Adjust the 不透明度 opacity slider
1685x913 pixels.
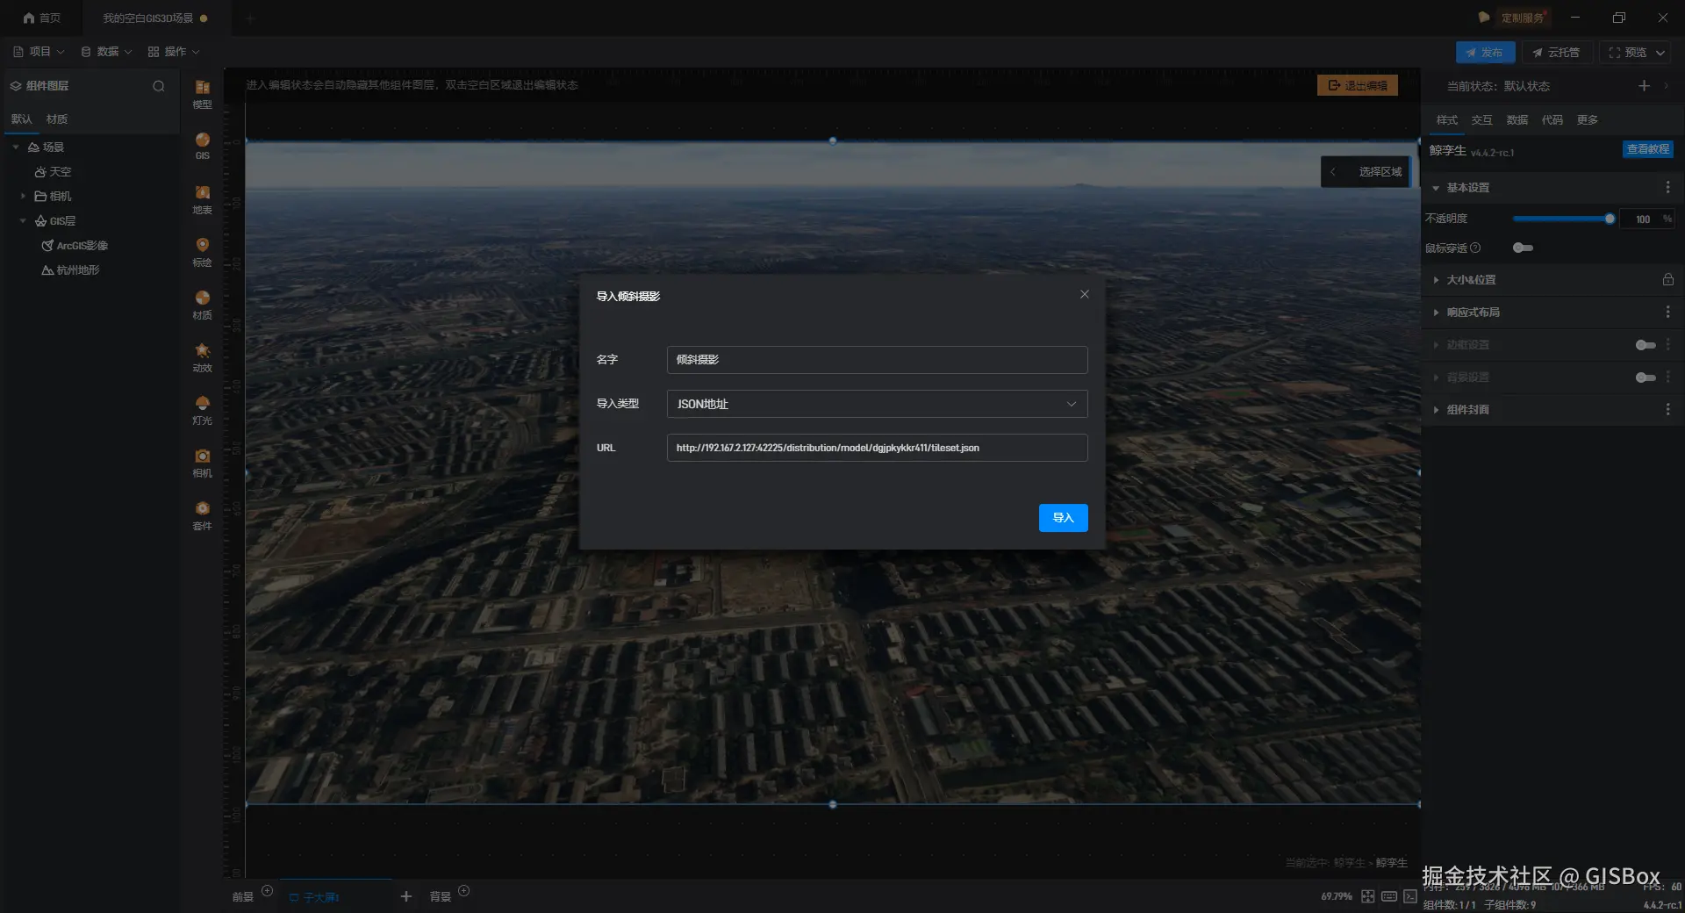coord(1561,219)
